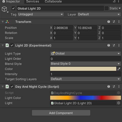122x122 pixels.
Task: Collapse the Transform component foldout
Action: point(3,22)
